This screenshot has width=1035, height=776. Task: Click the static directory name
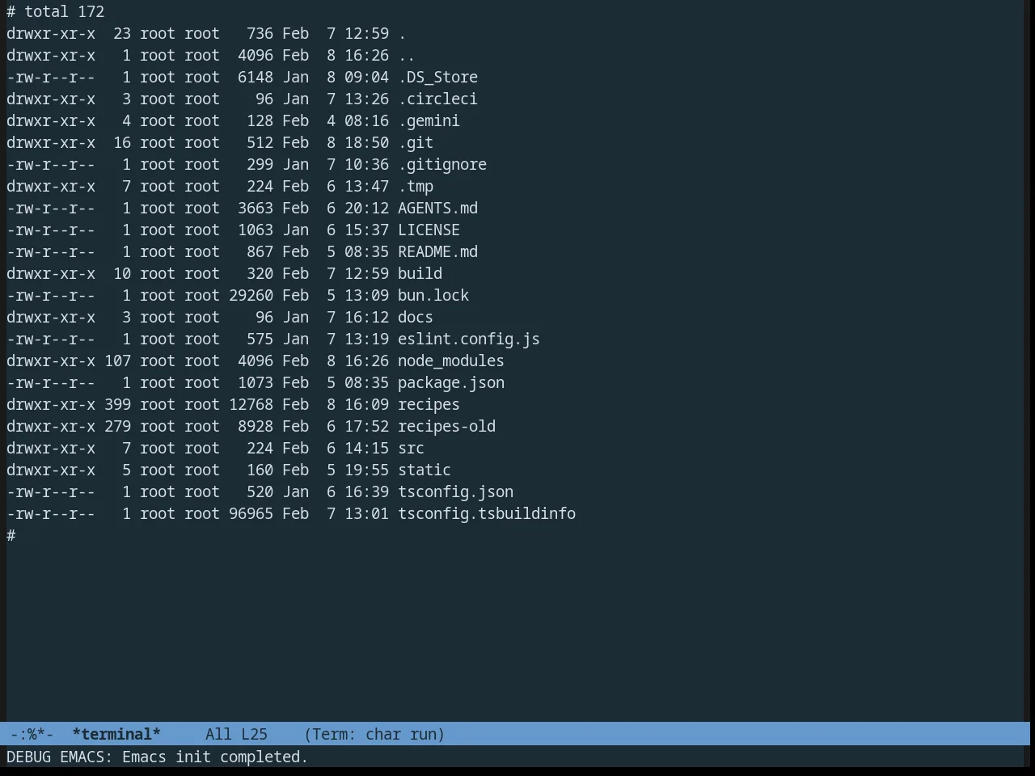425,470
